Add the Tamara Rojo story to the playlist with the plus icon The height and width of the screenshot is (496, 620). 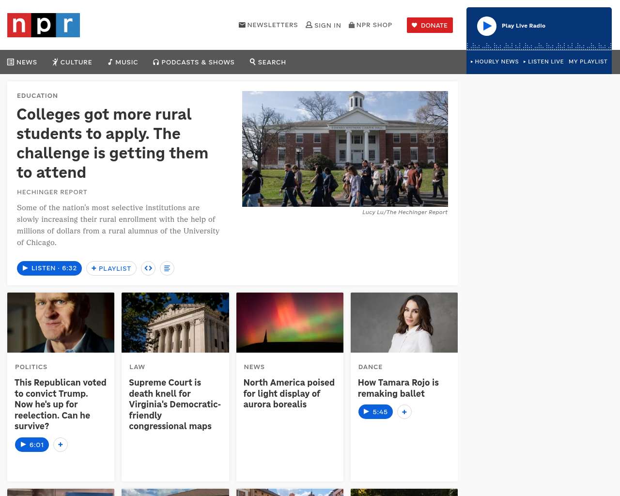[404, 412]
